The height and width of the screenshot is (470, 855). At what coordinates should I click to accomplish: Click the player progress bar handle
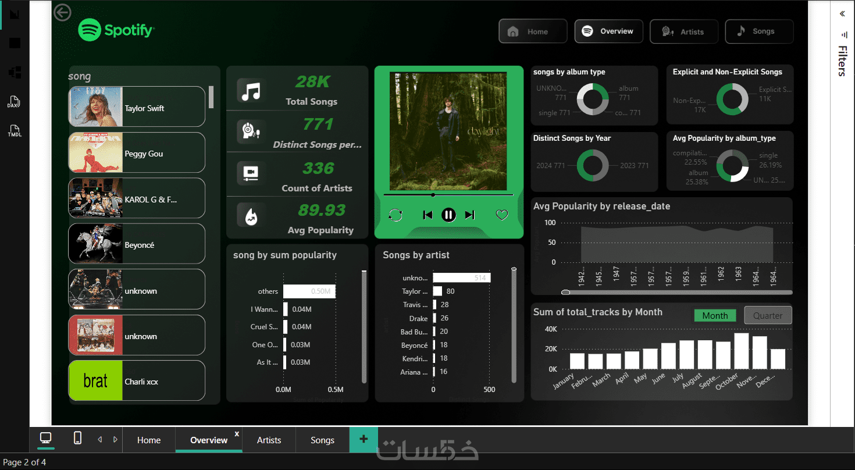click(x=433, y=195)
